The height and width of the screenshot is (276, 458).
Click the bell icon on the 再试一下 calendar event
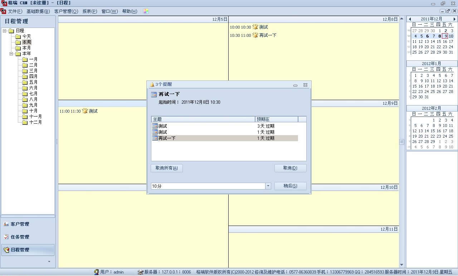click(x=255, y=35)
